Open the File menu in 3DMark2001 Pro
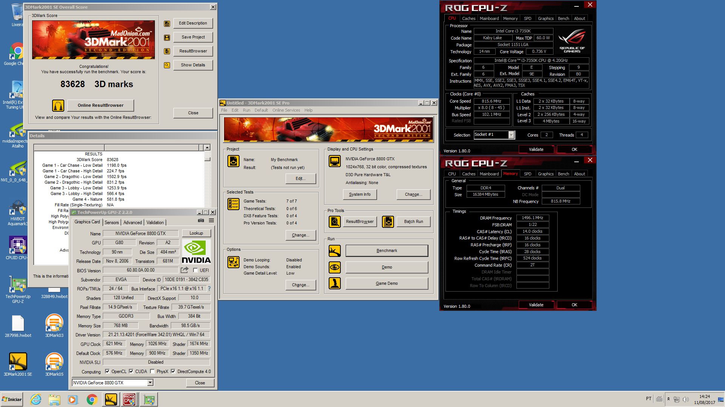The width and height of the screenshot is (725, 407). tap(224, 110)
